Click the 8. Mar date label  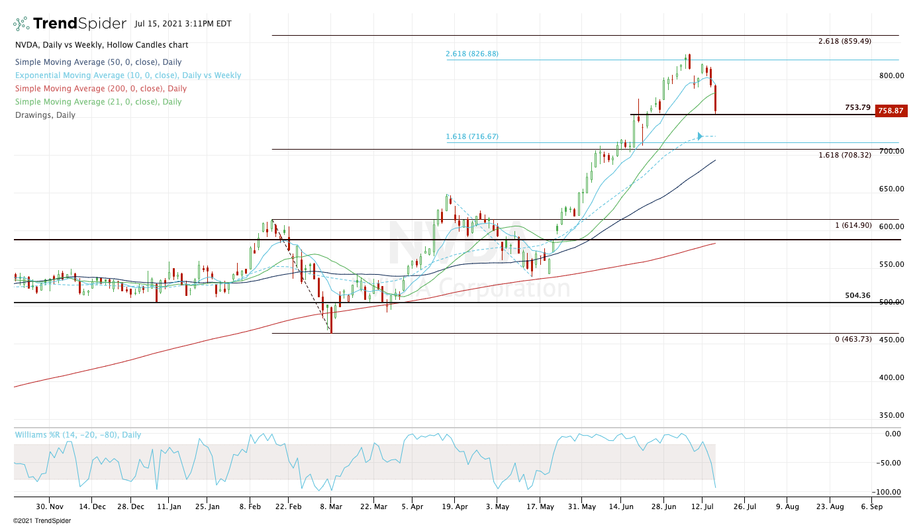click(x=331, y=506)
